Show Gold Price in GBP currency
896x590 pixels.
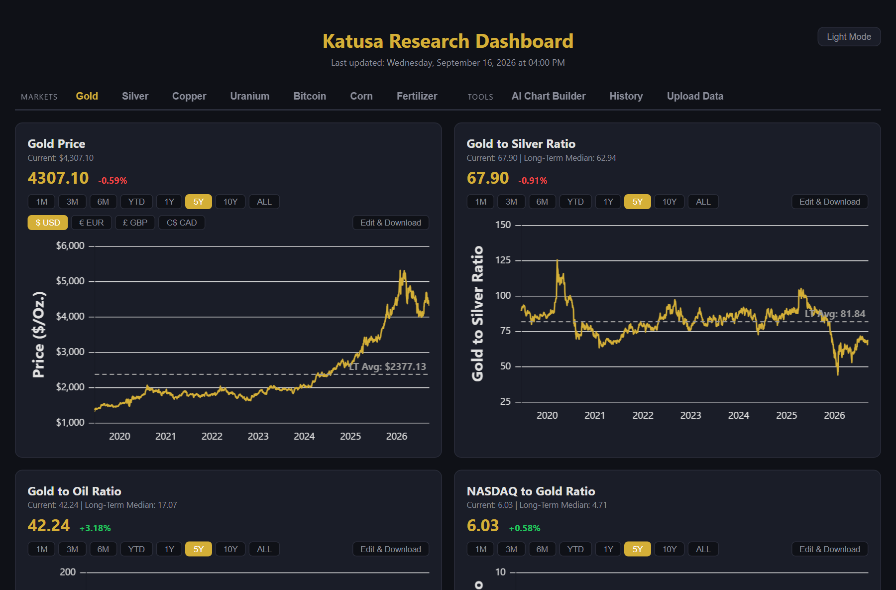(x=135, y=223)
